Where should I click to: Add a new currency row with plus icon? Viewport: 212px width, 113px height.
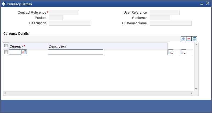pos(183,39)
